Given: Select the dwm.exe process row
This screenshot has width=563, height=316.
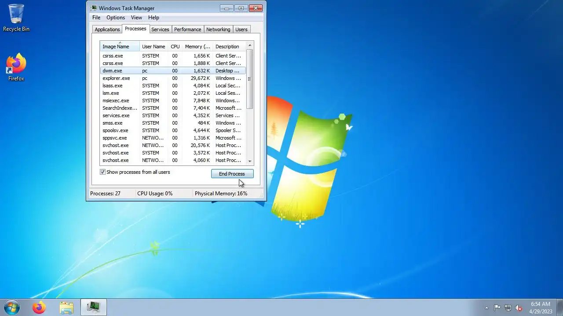Looking at the screenshot, I should (173, 71).
